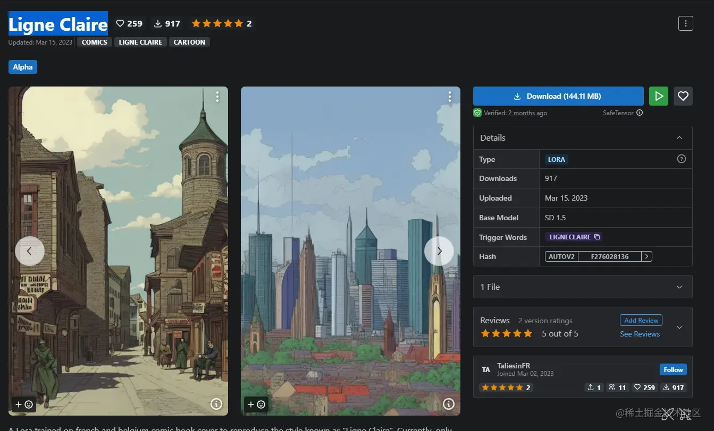The width and height of the screenshot is (714, 431).
Task: Click TaliesinFR's likes count 259
Action: click(x=644, y=387)
